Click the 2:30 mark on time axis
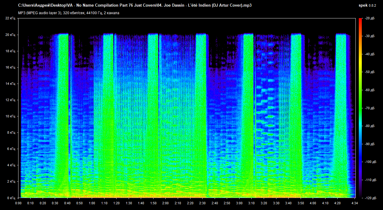 [x=203, y=203]
